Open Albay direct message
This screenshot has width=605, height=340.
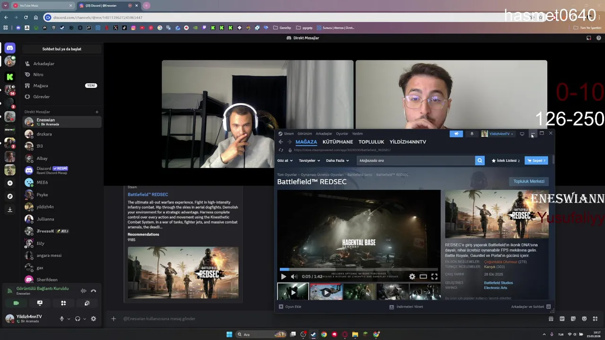click(x=61, y=158)
